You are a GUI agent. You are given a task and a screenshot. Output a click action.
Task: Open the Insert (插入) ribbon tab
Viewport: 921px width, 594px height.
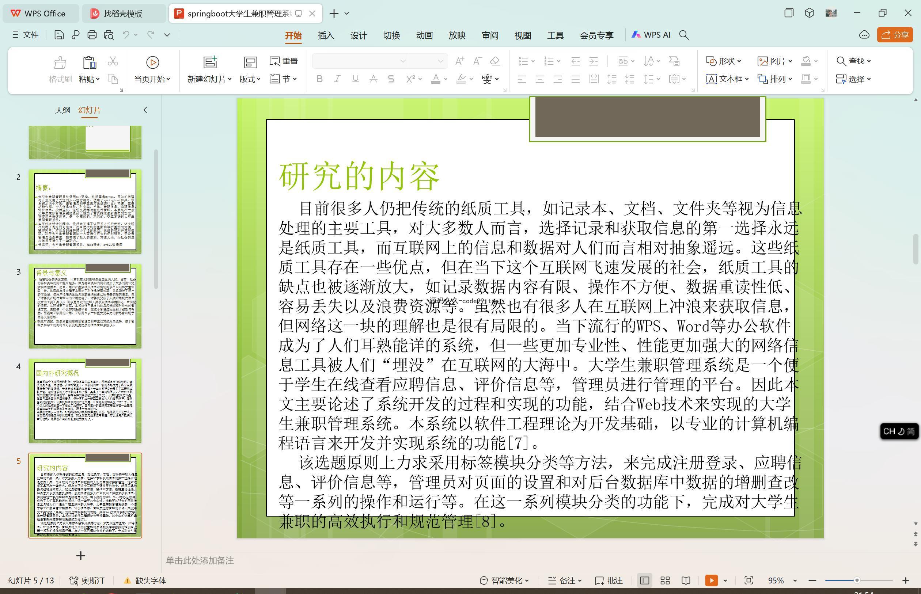tap(326, 35)
